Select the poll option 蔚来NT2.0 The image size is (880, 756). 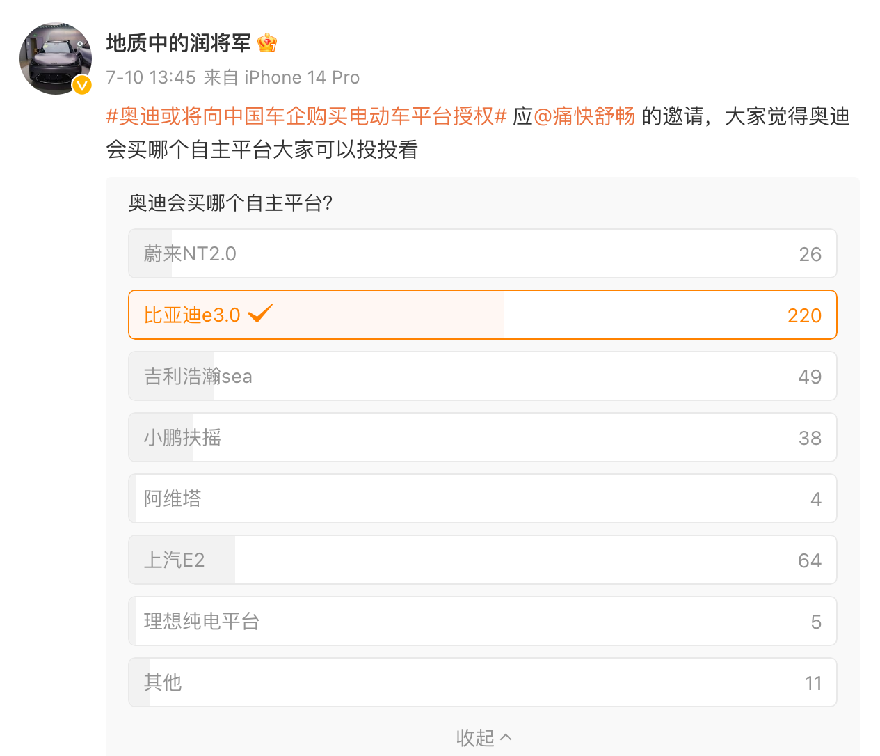(x=483, y=253)
